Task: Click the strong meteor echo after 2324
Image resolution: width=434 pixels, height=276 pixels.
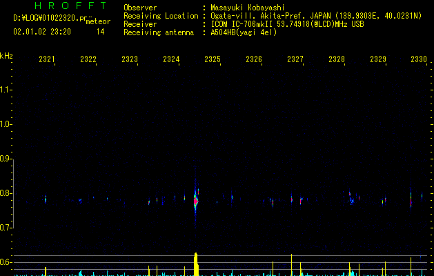Action: point(196,201)
